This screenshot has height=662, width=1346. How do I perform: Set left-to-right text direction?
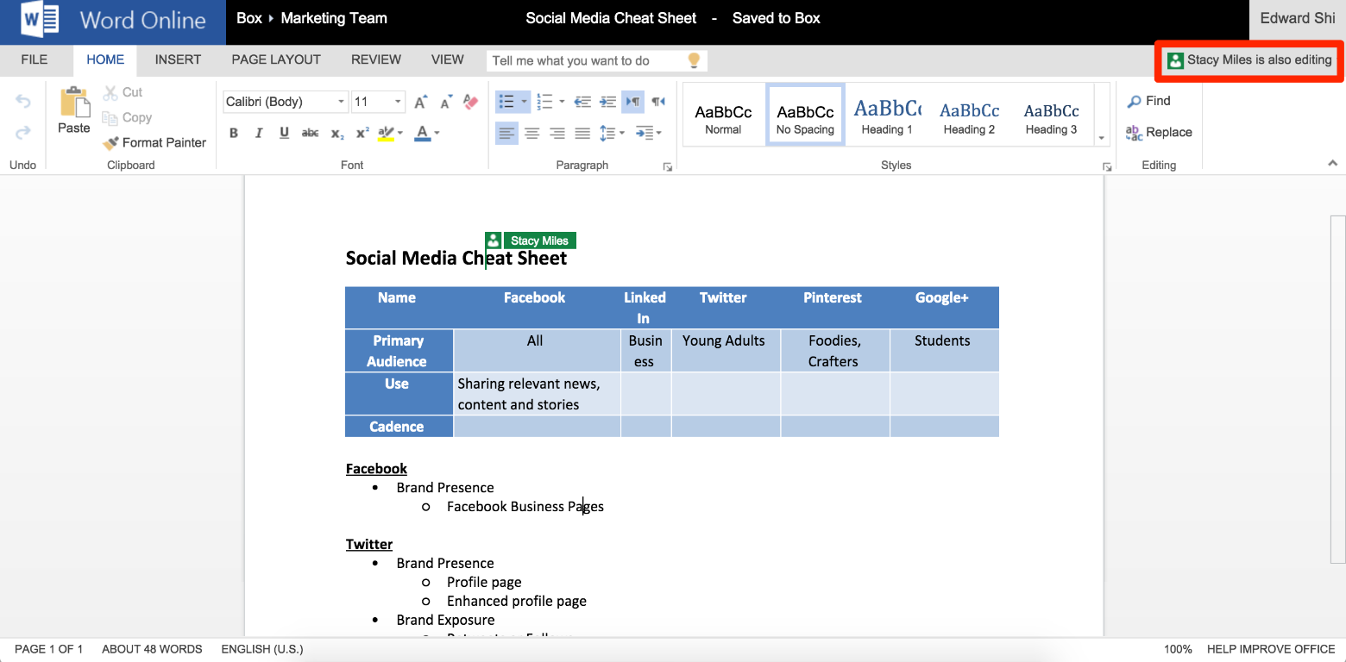coord(632,102)
